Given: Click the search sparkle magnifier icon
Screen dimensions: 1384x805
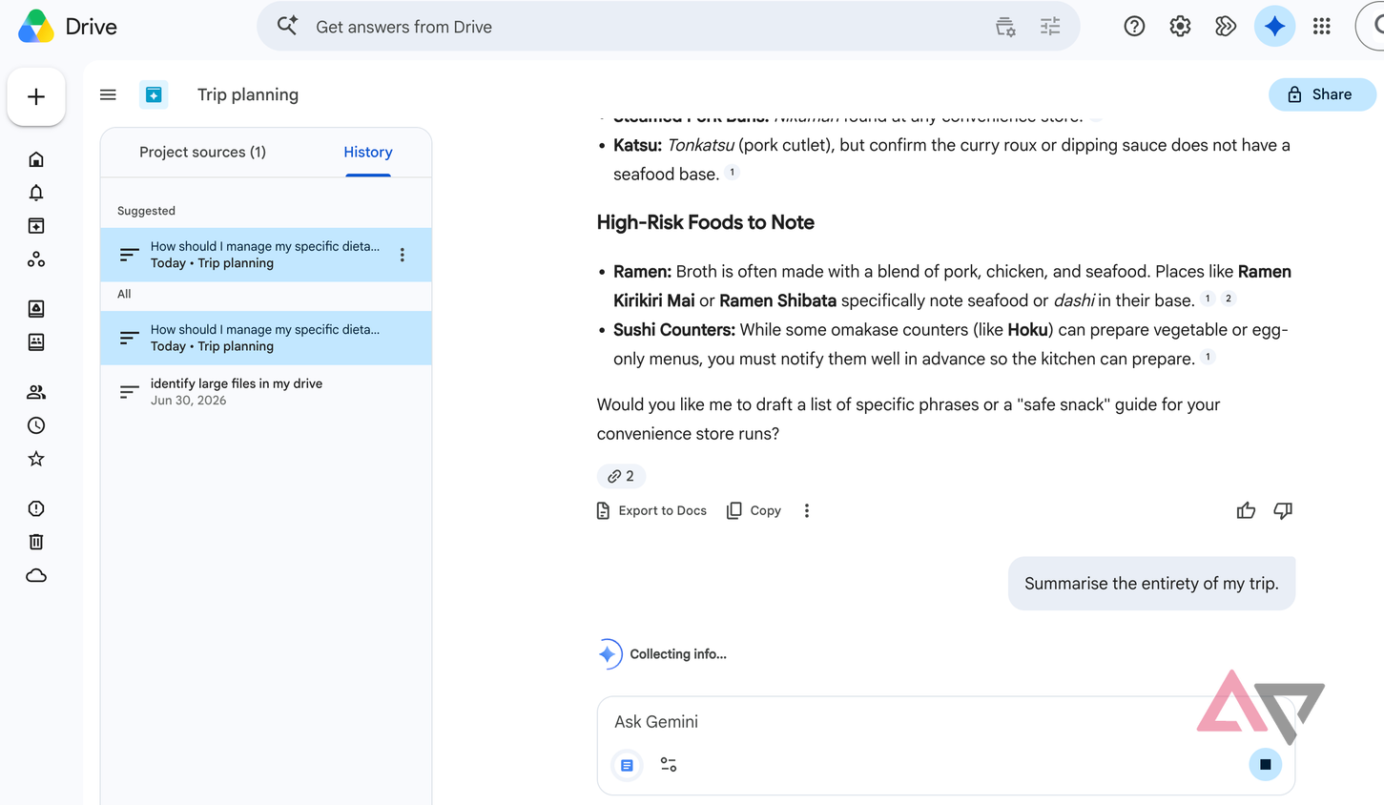Looking at the screenshot, I should coord(287,26).
